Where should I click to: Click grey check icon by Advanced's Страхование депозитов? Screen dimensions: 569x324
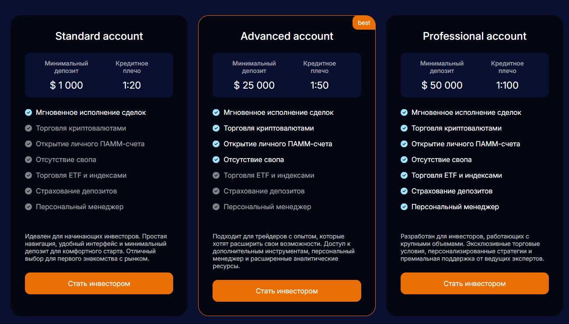pyautogui.click(x=216, y=191)
